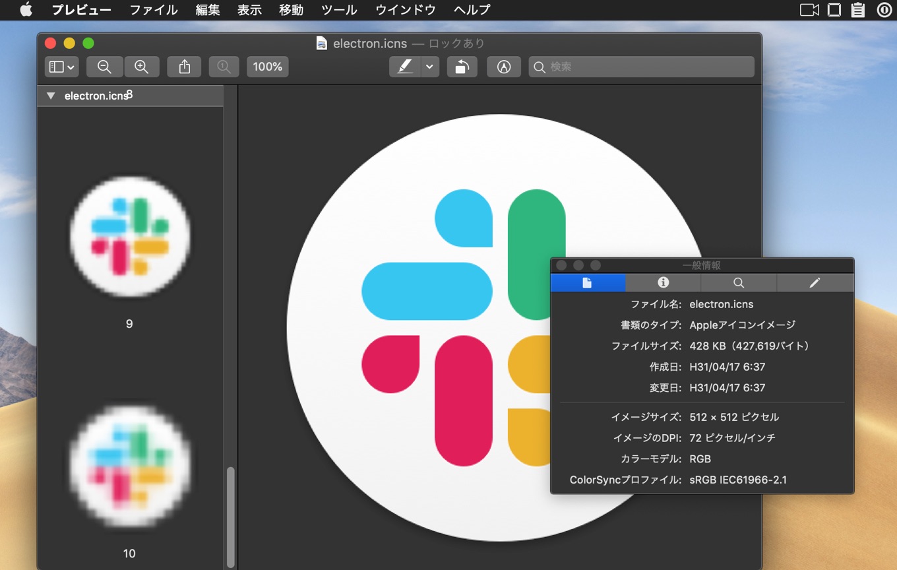Click the 変更日 H31/04/17 6:37 value

click(727, 388)
